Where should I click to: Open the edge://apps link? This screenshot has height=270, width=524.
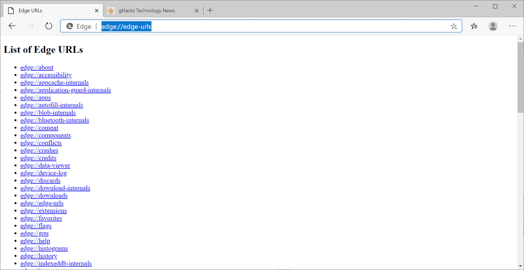coord(36,98)
